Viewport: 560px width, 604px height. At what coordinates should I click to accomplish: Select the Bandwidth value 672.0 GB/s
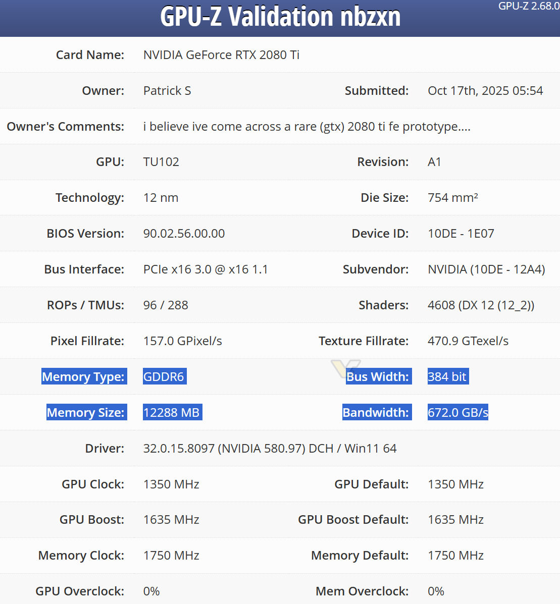point(457,412)
